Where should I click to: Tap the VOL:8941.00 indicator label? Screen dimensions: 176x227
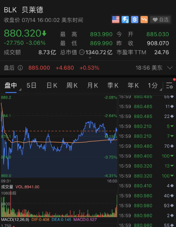(27, 187)
